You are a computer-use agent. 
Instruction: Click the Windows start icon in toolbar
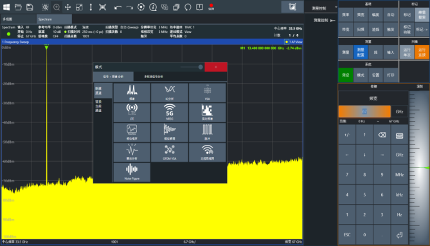(6, 7)
